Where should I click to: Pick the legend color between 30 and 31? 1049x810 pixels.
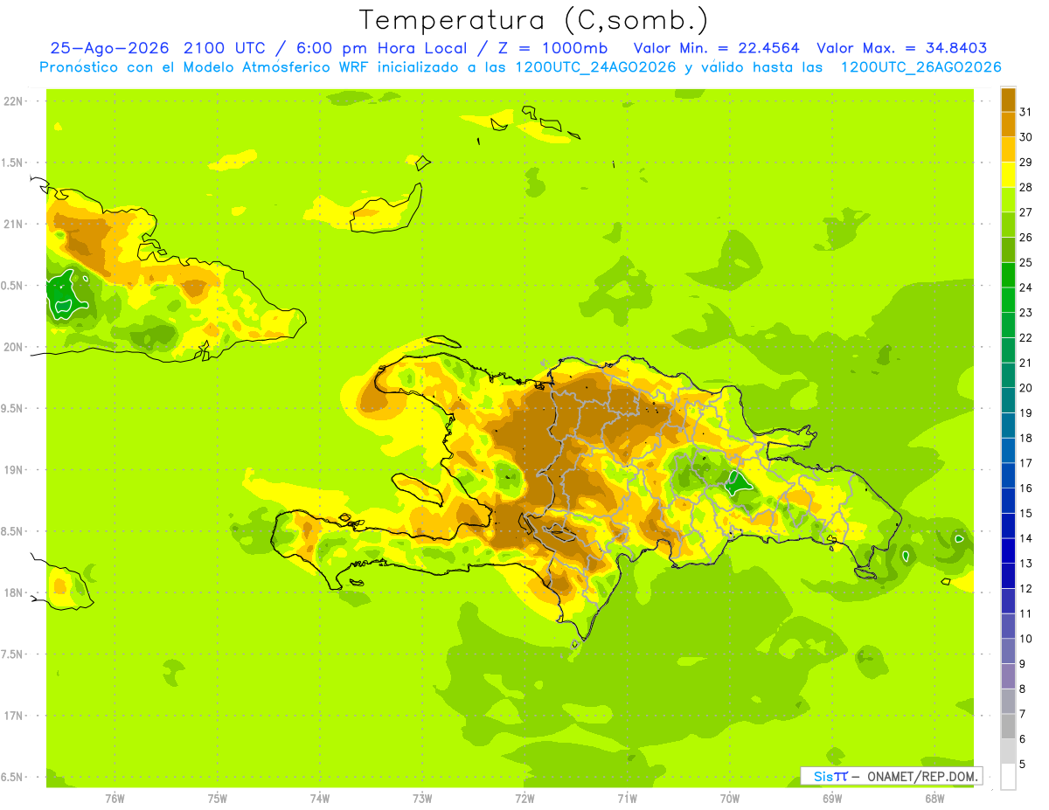click(x=1008, y=125)
